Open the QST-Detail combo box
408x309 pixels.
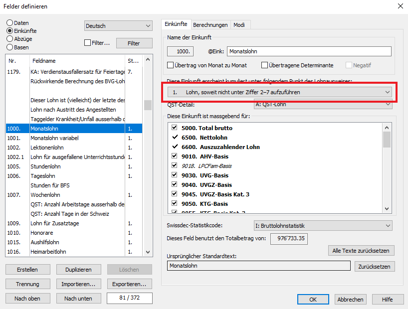[x=323, y=105]
